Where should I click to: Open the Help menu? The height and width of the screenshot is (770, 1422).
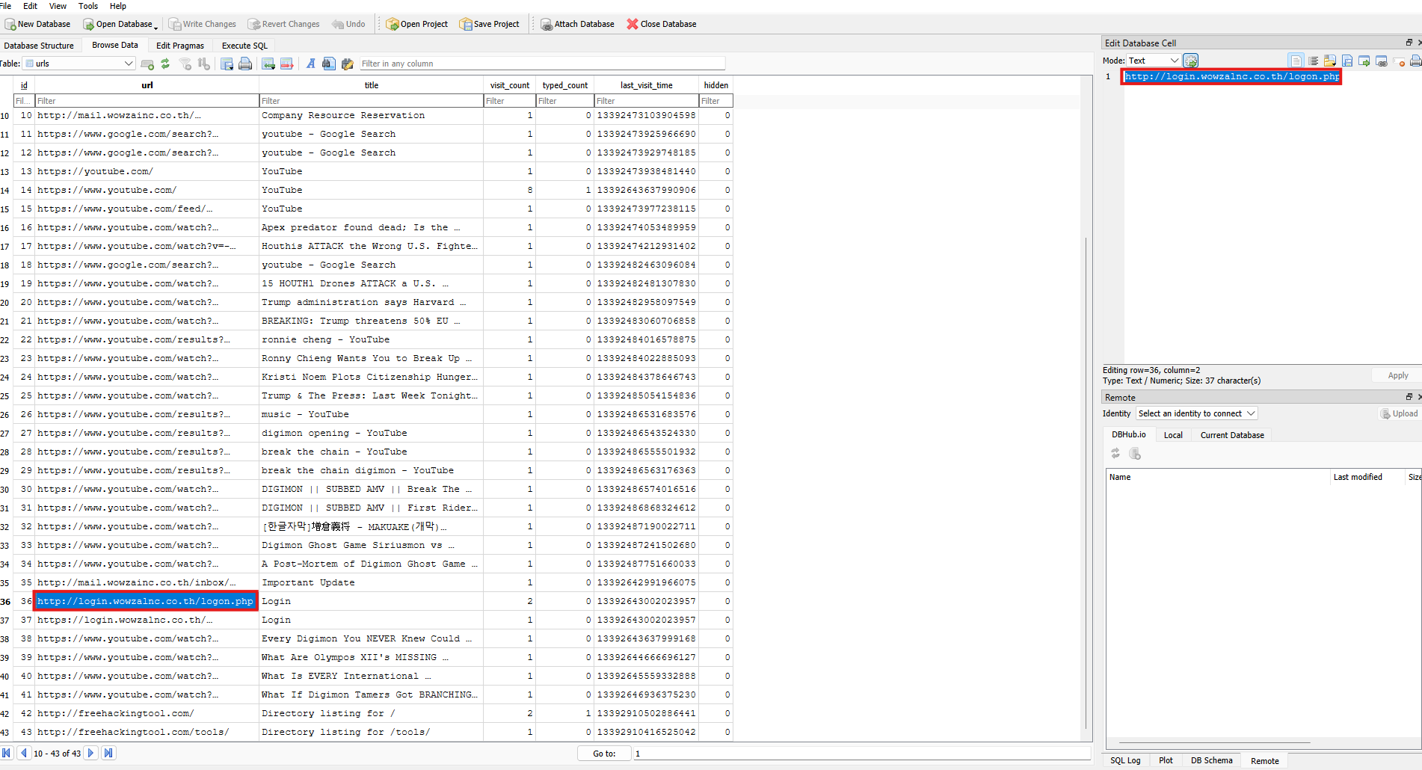(x=118, y=6)
